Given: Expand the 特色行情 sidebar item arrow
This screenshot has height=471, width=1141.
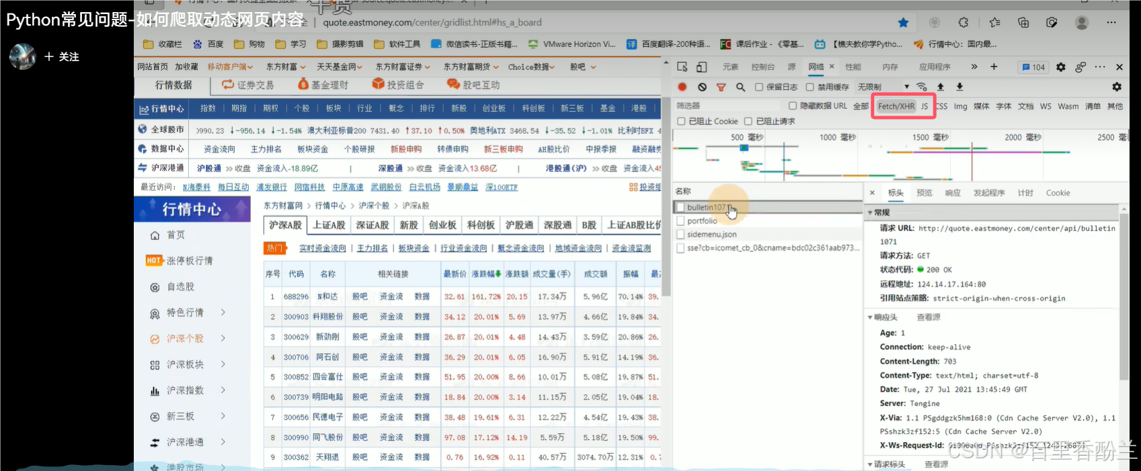Looking at the screenshot, I should [x=223, y=312].
